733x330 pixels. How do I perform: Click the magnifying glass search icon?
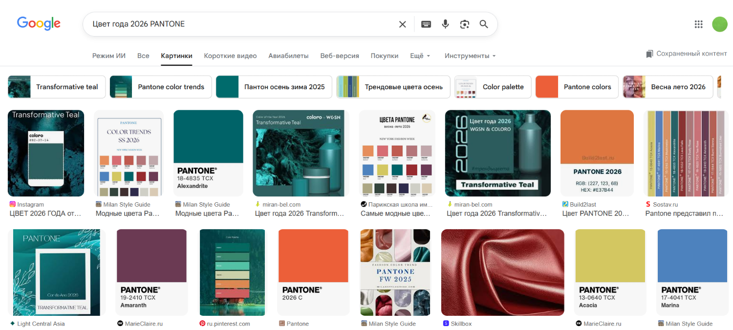click(484, 24)
